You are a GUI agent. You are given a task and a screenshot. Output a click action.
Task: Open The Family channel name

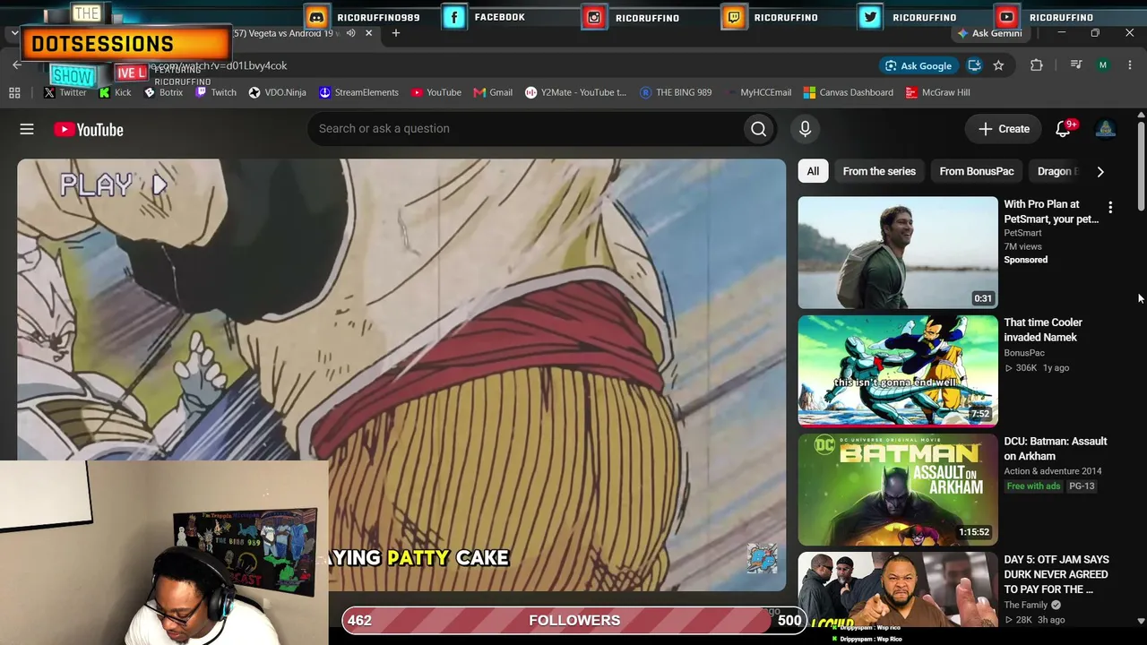tap(1026, 605)
